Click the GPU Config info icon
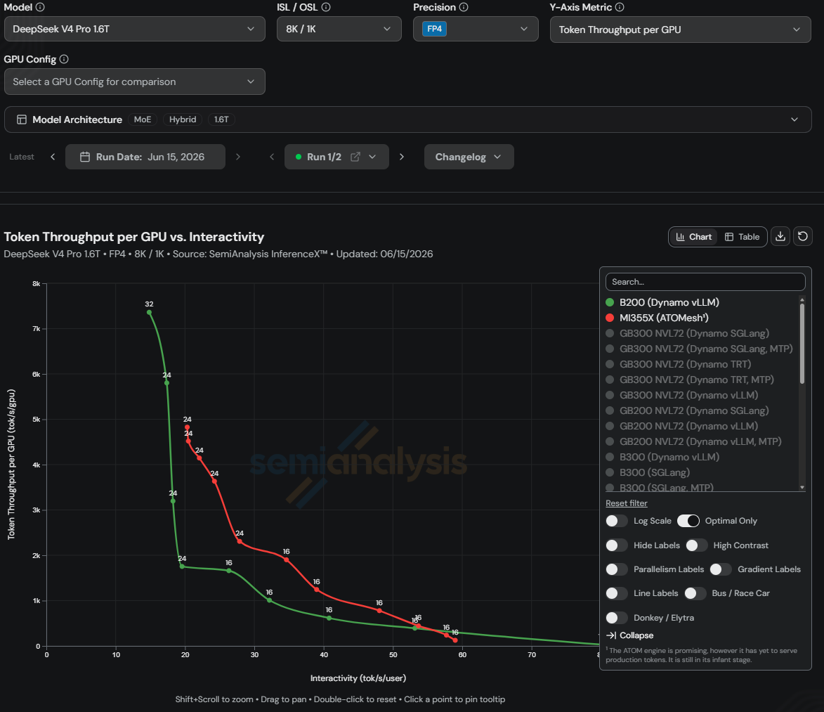The width and height of the screenshot is (824, 712). (x=64, y=60)
